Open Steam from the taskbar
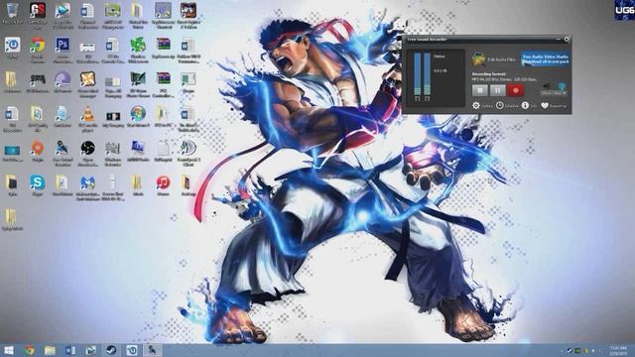 pyautogui.click(x=111, y=350)
